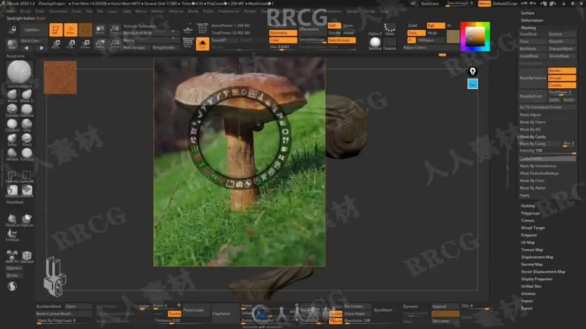The width and height of the screenshot is (586, 329).
Task: Activate the Draw mode button
Action: (70, 30)
